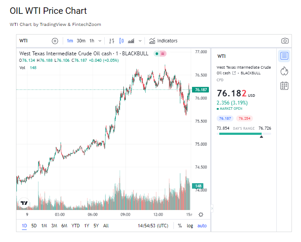Expand the chart style dropdown chevron

point(140,41)
